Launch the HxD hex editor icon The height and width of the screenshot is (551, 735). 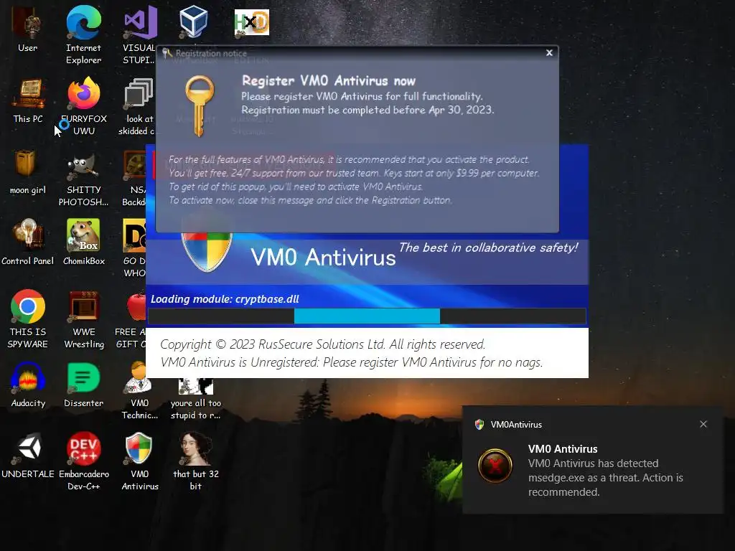coord(252,22)
